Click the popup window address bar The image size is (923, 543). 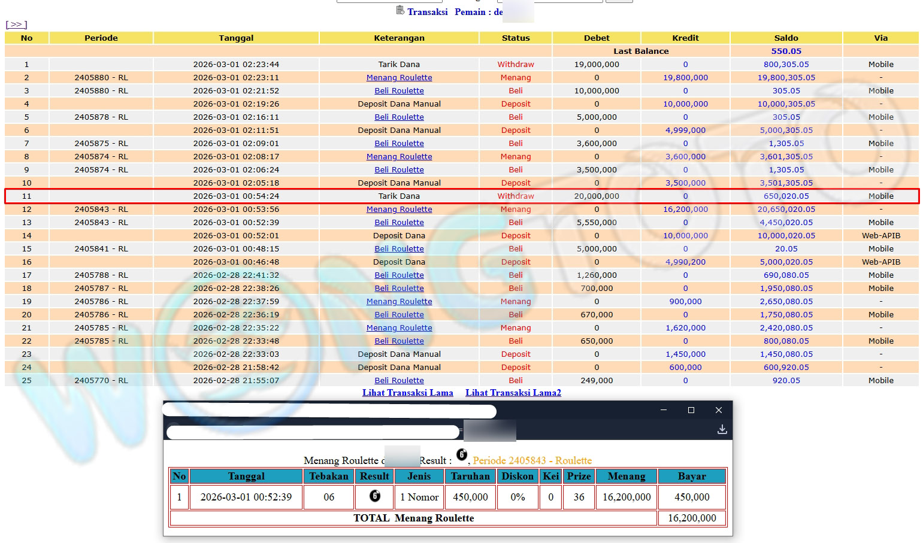point(313,432)
